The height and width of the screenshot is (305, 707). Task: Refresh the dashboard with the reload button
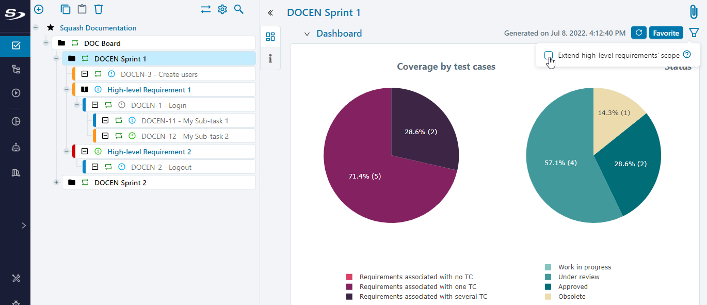tap(639, 33)
